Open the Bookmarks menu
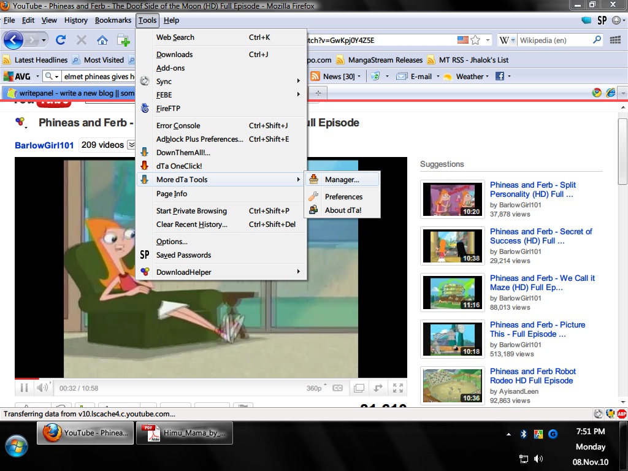Screen dimensions: 628x471 pyautogui.click(x=113, y=20)
